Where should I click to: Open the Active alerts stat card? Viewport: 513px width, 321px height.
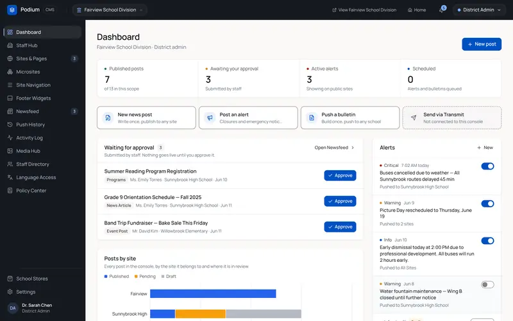click(349, 78)
